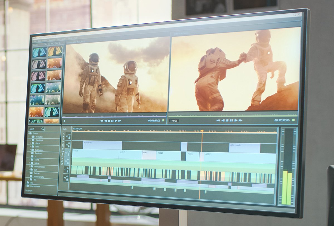Open the Help menu
Viewport: 334px width, 226px height.
coord(76,38)
